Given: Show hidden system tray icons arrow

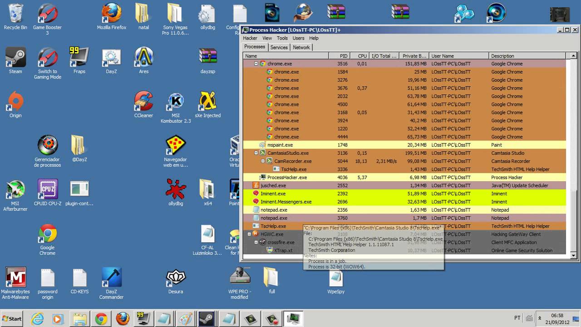Looking at the screenshot, I should (x=540, y=318).
